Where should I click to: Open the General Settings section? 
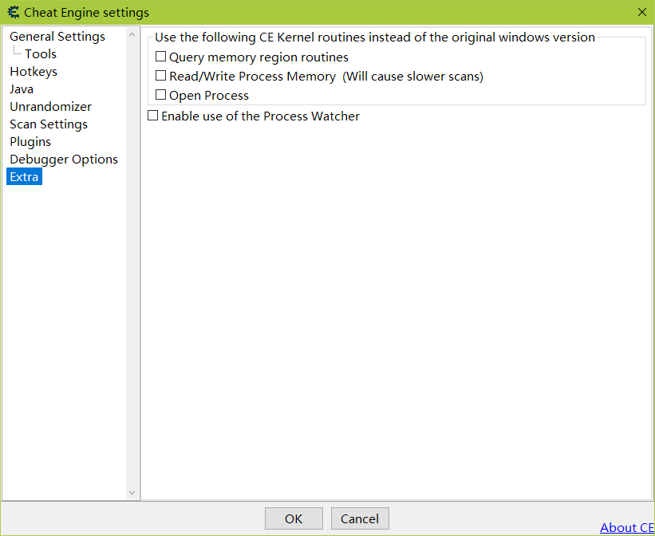[x=57, y=37]
